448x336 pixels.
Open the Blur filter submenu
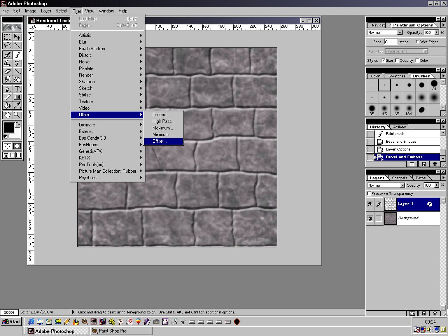pos(107,42)
